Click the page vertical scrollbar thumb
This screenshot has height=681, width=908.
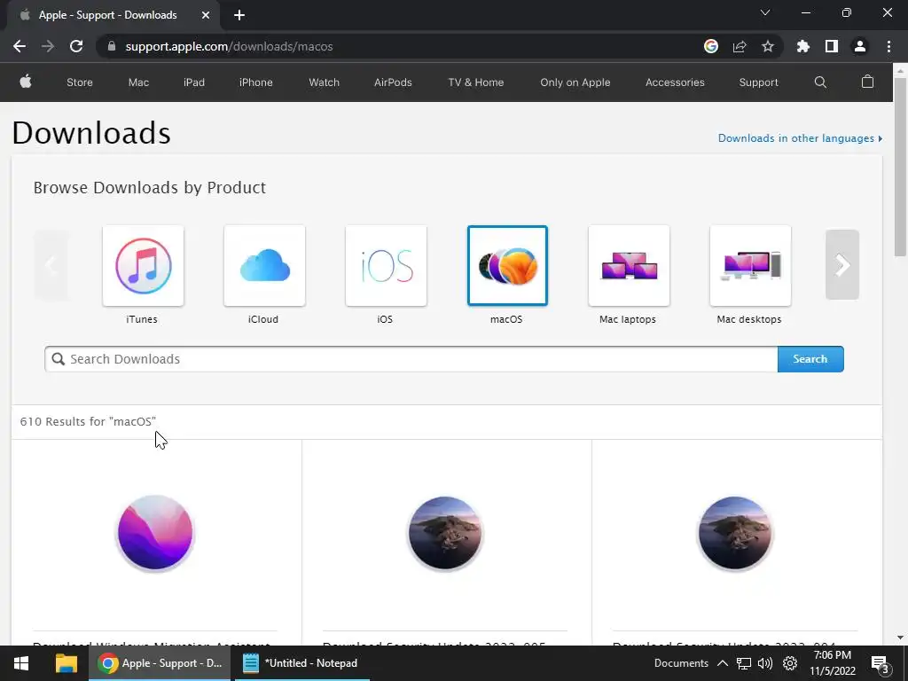(x=900, y=166)
